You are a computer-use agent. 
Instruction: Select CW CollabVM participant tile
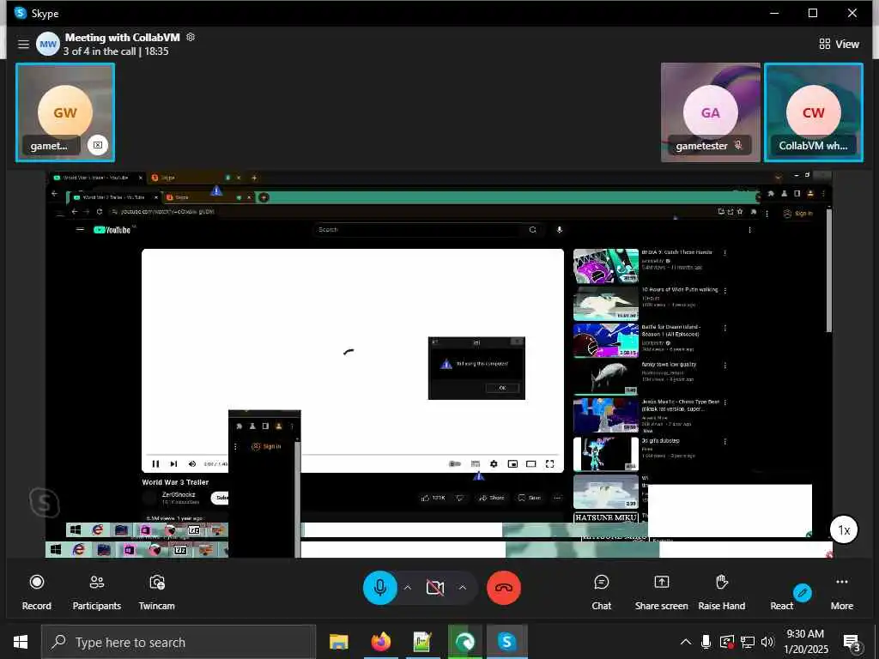(814, 112)
